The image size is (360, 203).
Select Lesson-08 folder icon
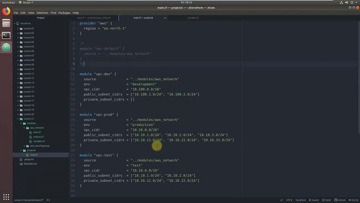21,60
